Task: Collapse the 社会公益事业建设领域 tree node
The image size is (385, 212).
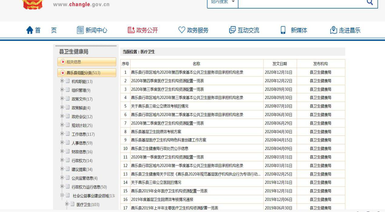Action: click(x=62, y=196)
